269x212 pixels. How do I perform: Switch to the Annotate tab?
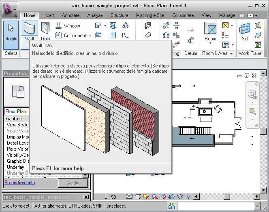click(70, 15)
